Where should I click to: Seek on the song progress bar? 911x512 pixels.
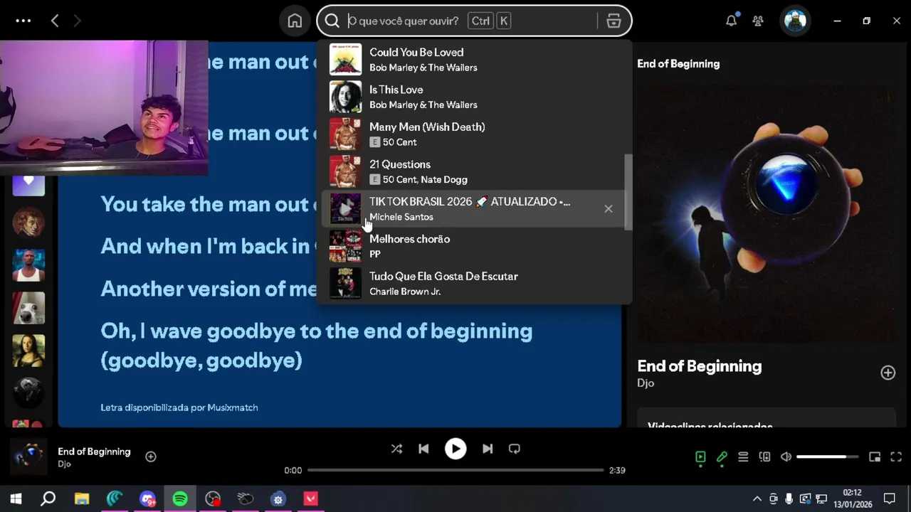pyautogui.click(x=455, y=470)
